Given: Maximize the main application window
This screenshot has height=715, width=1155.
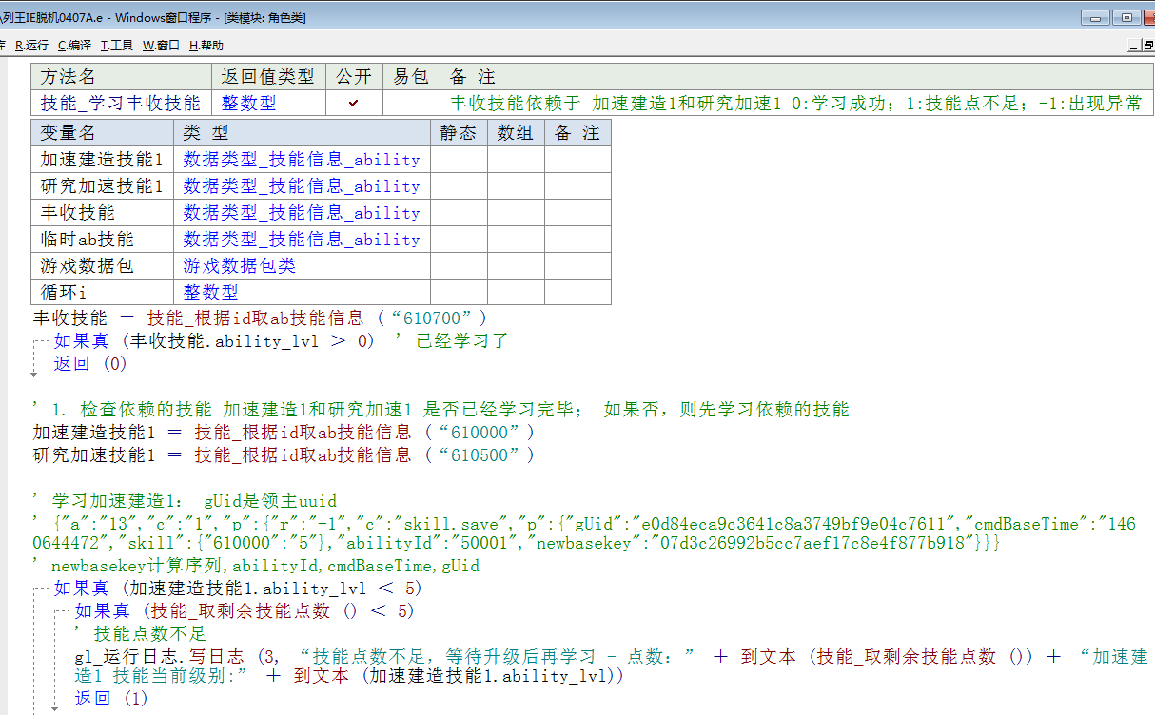Looking at the screenshot, I should tap(1126, 17).
